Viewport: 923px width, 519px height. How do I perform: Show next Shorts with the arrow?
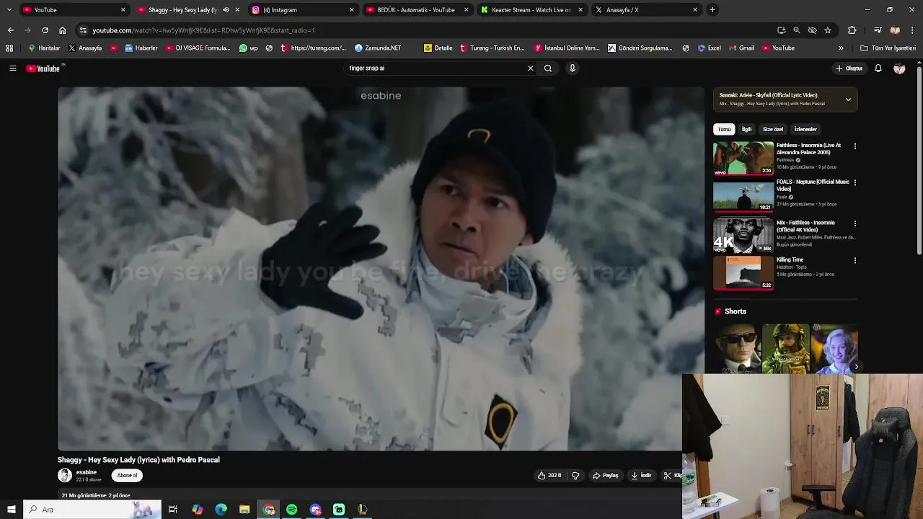[856, 367]
